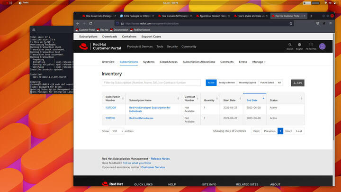Open Search magnifier in portal header

pos(290,46)
